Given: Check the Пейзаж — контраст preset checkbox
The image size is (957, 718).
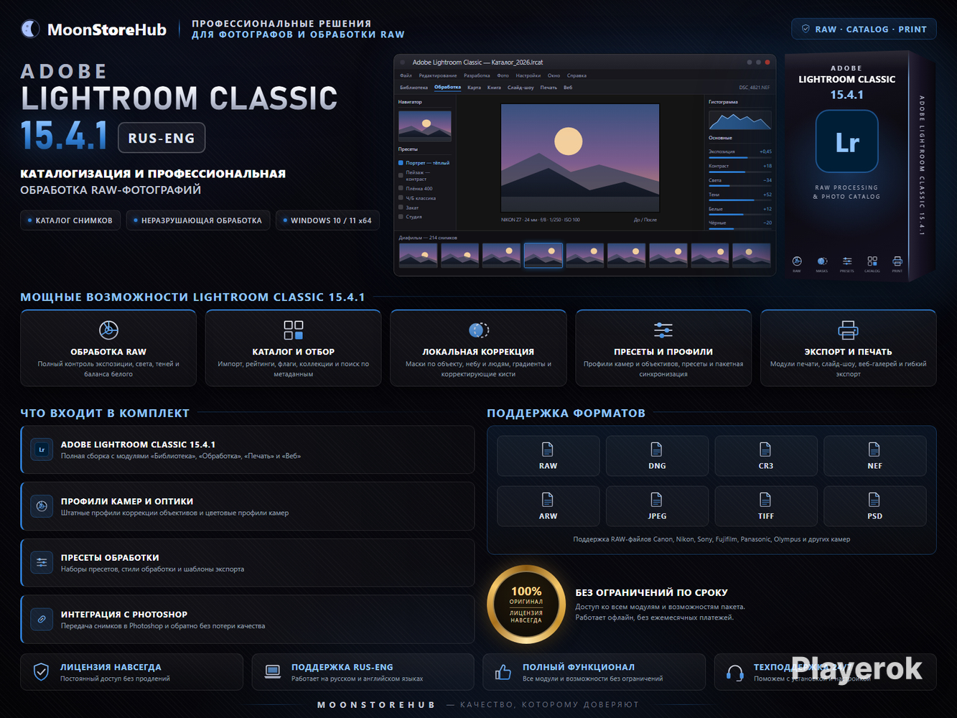Looking at the screenshot, I should [401, 175].
